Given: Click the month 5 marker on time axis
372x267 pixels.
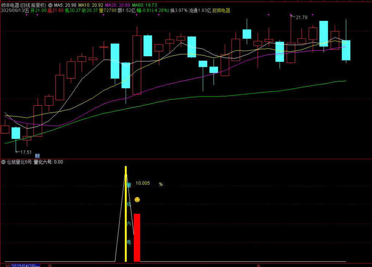Looking at the screenshot, I should 50,265.
